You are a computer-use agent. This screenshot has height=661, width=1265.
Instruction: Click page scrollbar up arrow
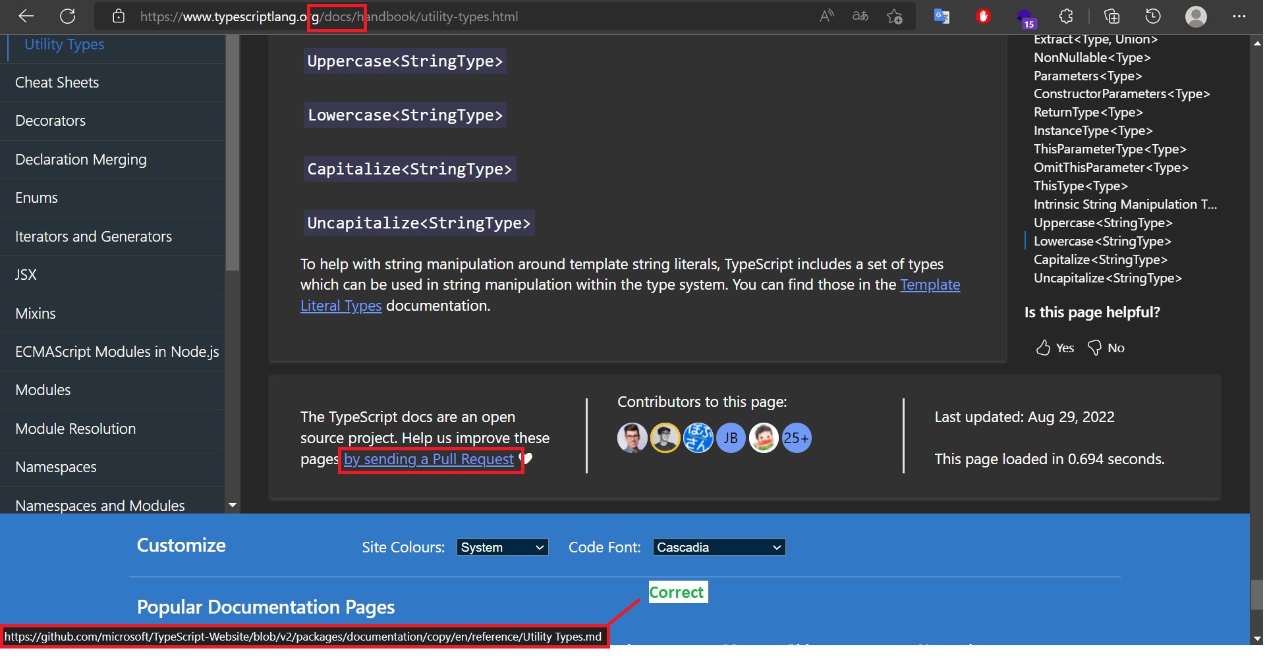[x=1257, y=43]
